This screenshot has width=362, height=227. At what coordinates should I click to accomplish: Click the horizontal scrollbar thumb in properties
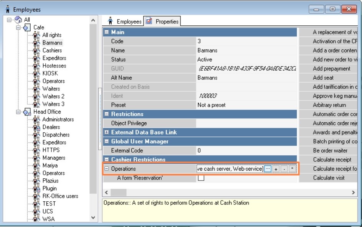[x=119, y=192]
